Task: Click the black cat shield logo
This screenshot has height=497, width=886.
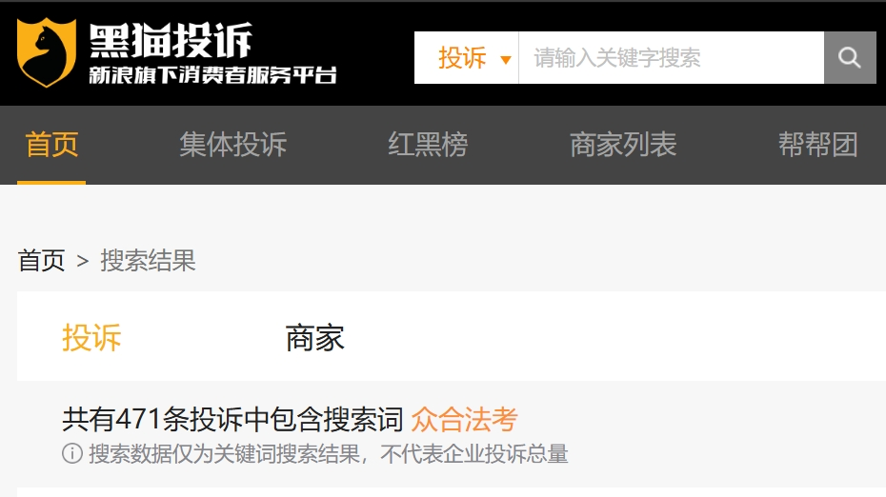Action: [x=47, y=52]
